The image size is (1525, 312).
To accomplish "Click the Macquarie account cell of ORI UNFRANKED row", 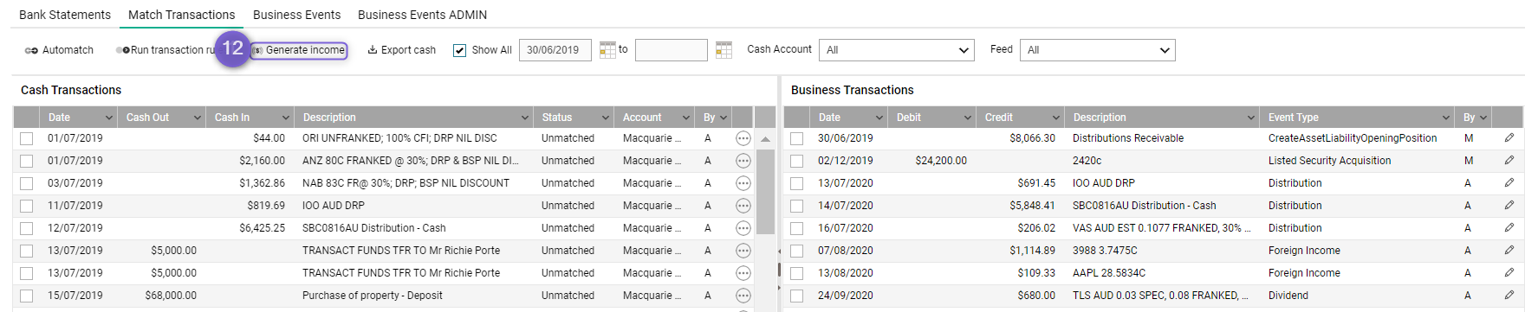I will (652, 138).
